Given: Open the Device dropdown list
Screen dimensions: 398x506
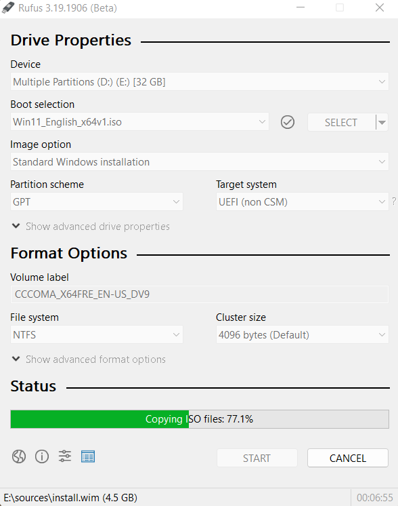Looking at the screenshot, I should [199, 81].
